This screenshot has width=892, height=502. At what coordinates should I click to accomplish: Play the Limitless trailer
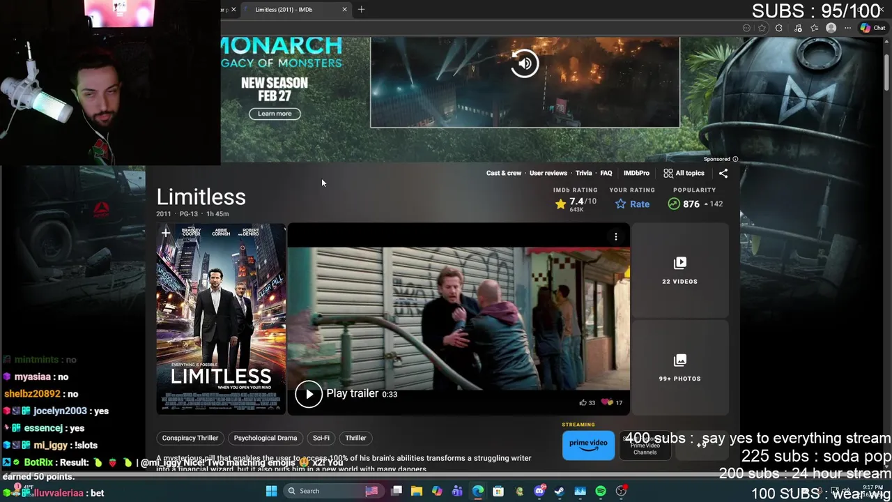(x=309, y=394)
